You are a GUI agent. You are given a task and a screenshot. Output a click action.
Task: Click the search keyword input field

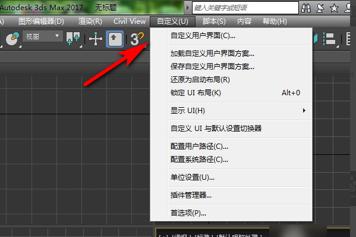point(245,8)
